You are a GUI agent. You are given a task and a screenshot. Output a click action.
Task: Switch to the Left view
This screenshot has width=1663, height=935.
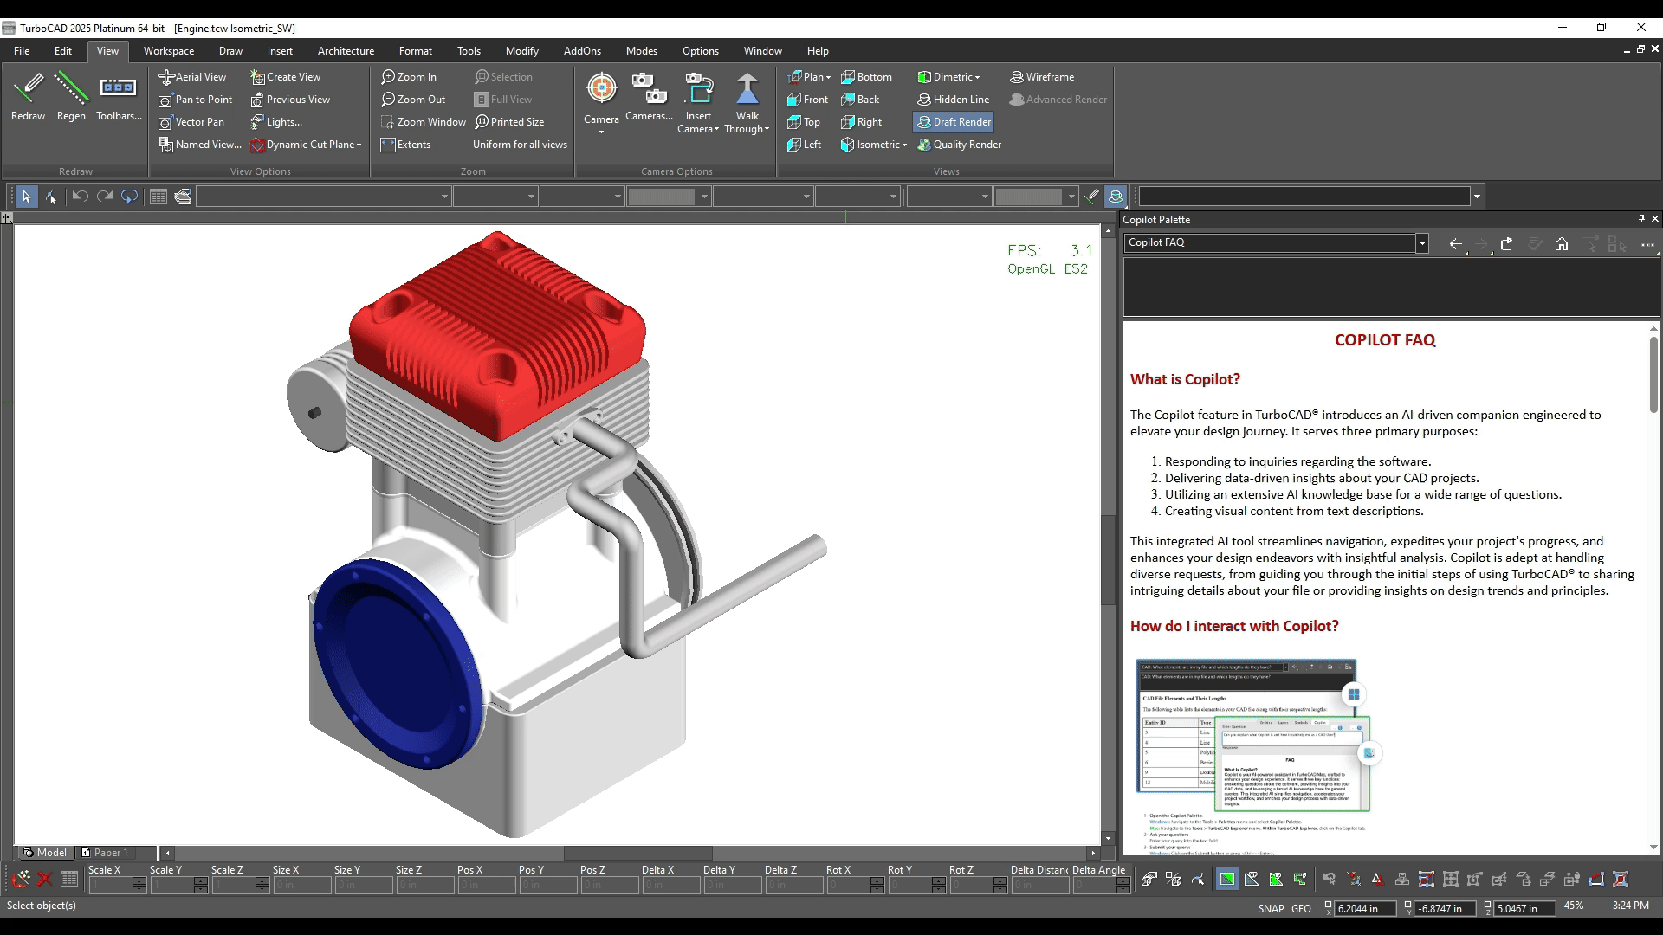[x=804, y=145]
